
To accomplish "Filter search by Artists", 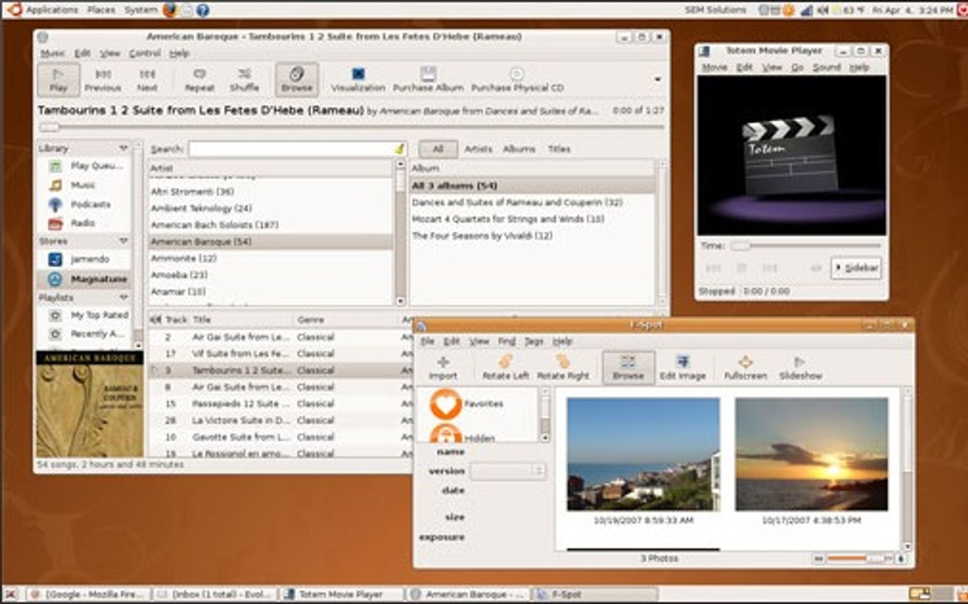I will point(478,149).
